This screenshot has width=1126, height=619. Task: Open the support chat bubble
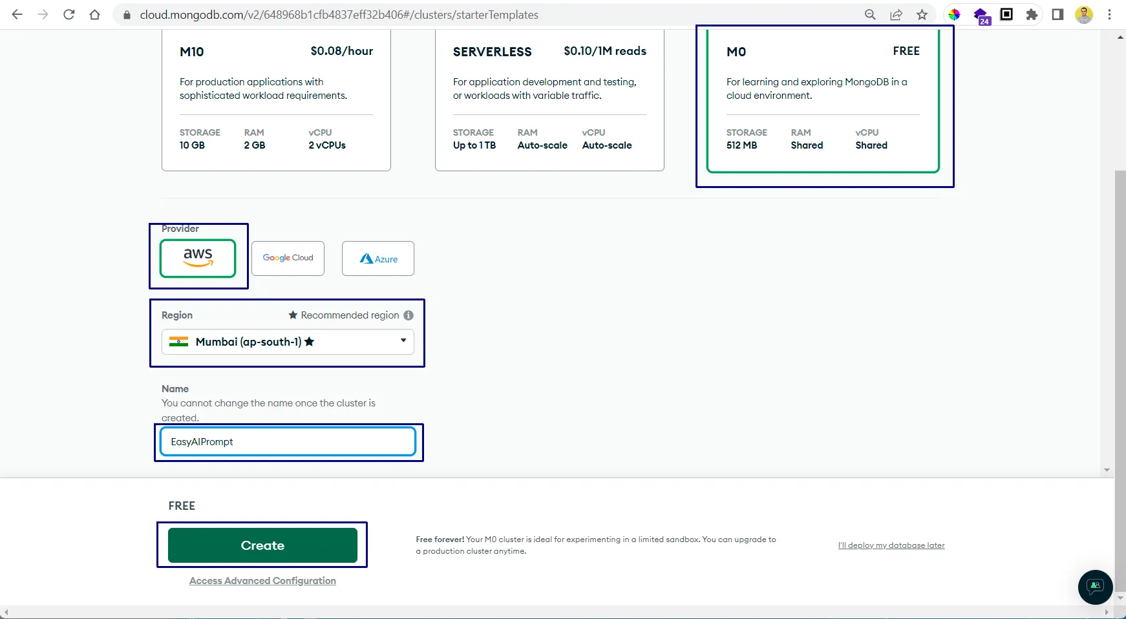click(1095, 587)
